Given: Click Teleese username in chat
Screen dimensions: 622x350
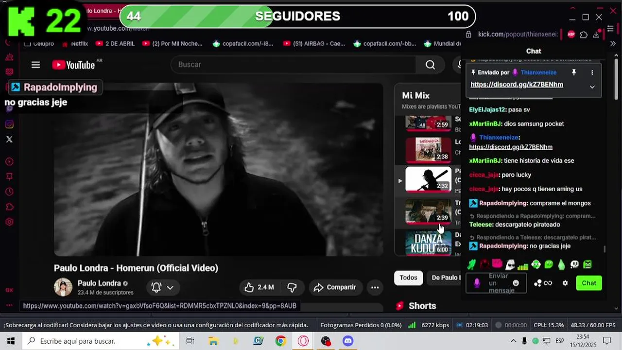Looking at the screenshot, I should pos(481,225).
